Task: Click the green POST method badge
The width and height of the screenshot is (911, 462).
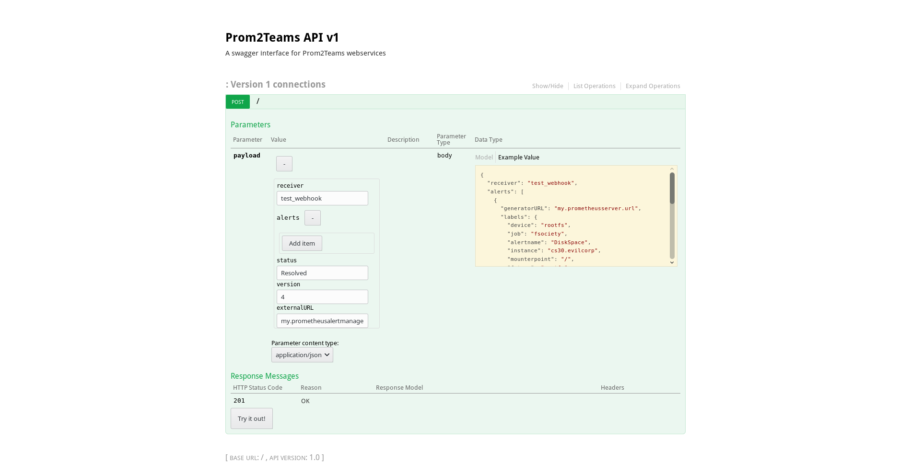Action: click(x=237, y=101)
